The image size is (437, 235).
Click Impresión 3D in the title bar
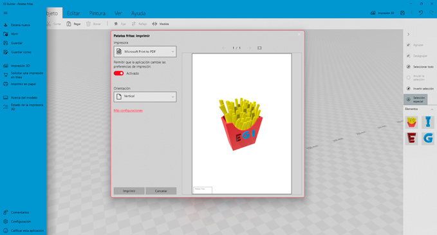(x=382, y=13)
